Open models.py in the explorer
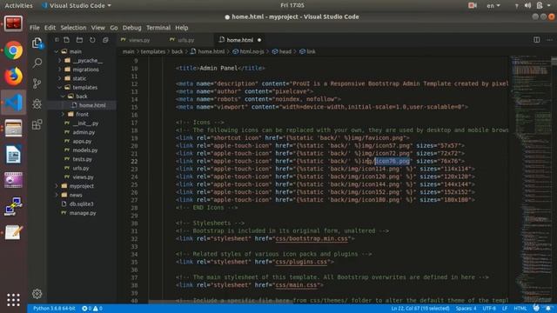 (x=85, y=150)
